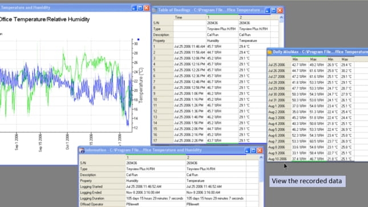Click the Sep 1 2006 date label on graph
Image resolution: width=368 pixels, height=207 pixels.
click(17, 141)
